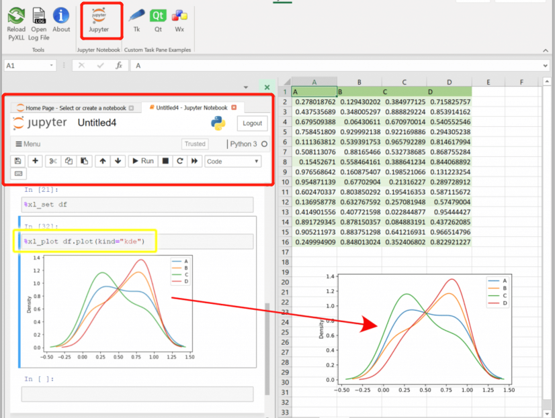Expand the formula bar dropdown arrow

point(545,65)
